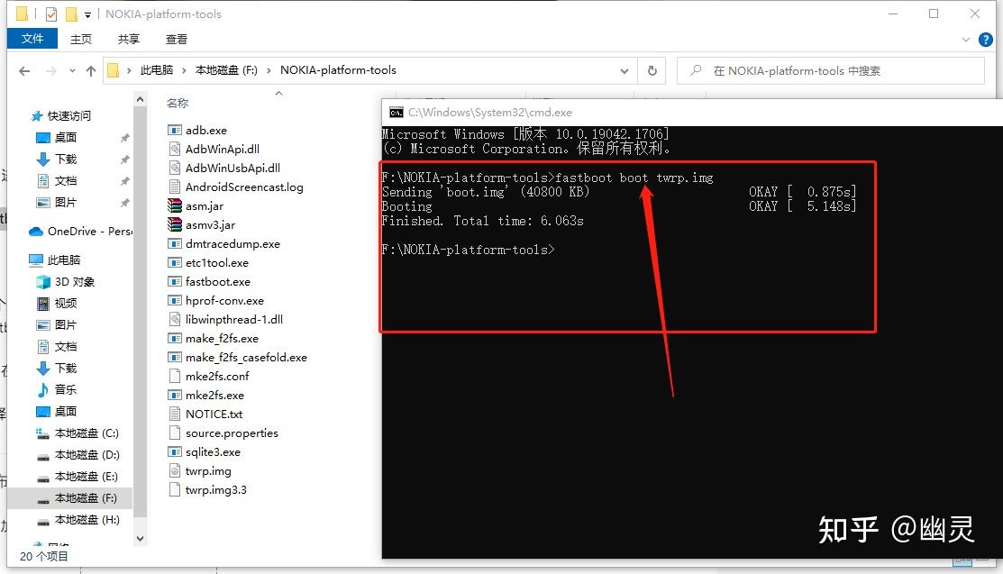Select make_f2fs.exe file
This screenshot has height=574, width=1003.
pos(222,339)
